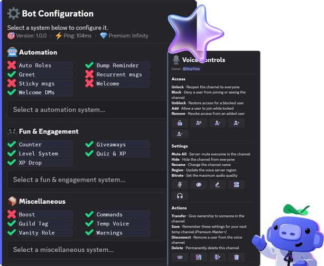Image resolution: width=324 pixels, height=266 pixels.
Task: Click the red X beside Auto Roles
Action: coord(12,65)
